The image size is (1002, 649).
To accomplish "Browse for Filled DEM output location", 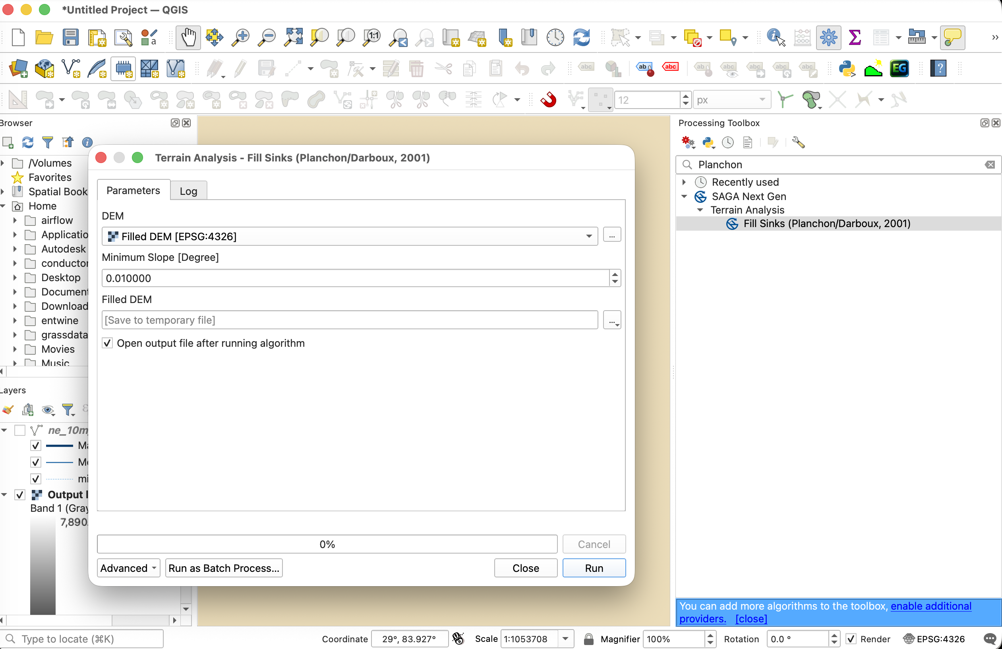I will coord(612,320).
